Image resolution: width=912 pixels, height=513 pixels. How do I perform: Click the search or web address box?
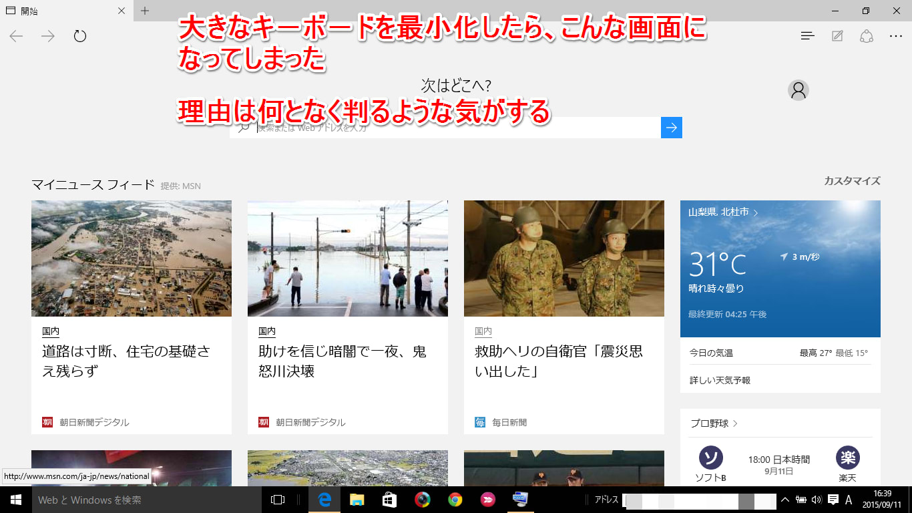point(454,128)
